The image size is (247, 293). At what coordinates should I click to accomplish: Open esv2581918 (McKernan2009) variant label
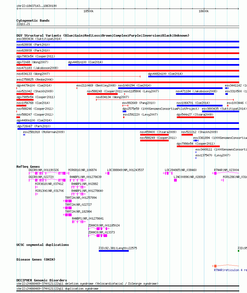point(44,132)
